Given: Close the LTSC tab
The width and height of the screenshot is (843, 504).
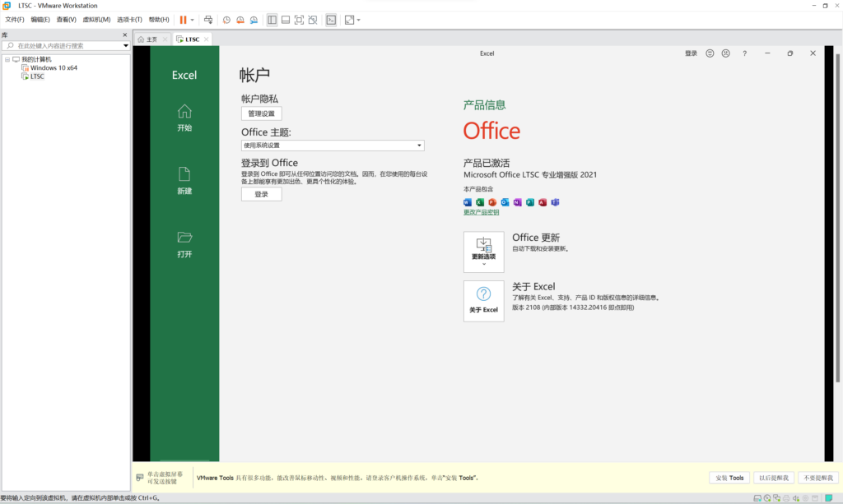Looking at the screenshot, I should pyautogui.click(x=206, y=39).
